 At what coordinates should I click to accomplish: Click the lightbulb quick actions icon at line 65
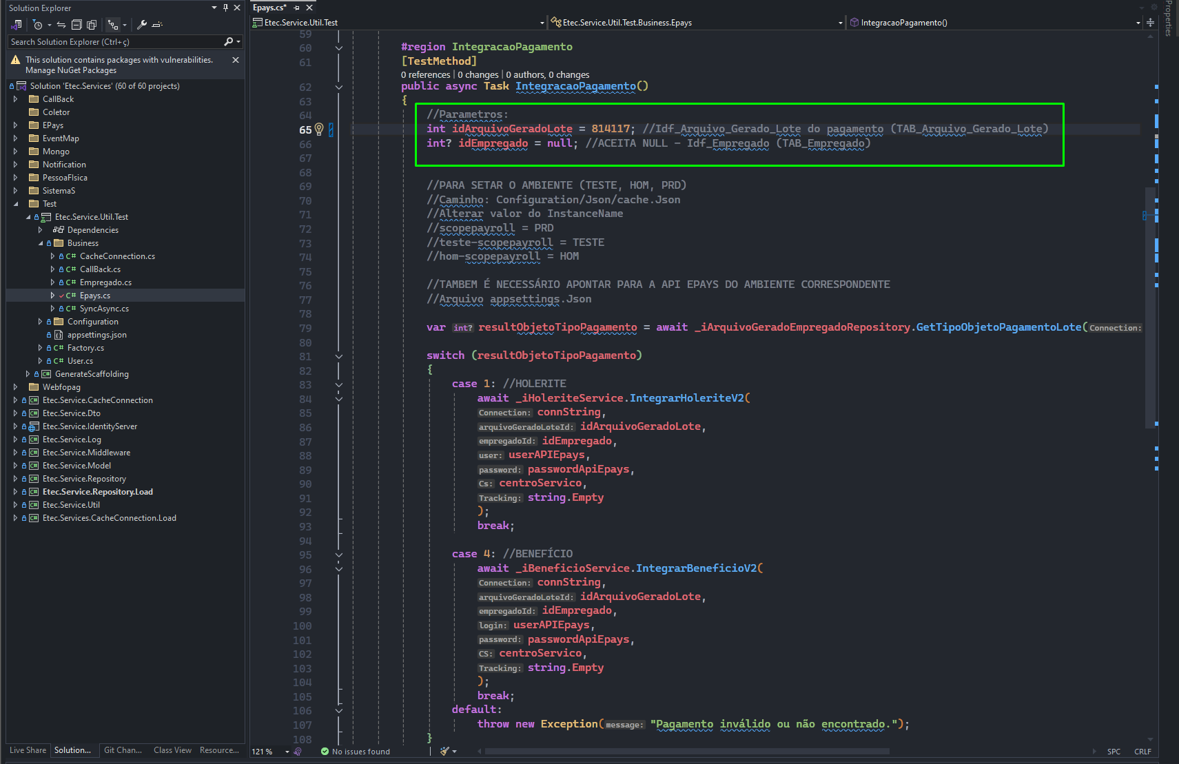(x=319, y=129)
